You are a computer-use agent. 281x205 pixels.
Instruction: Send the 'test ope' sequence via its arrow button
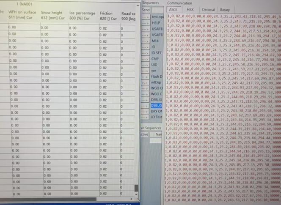click(146, 17)
